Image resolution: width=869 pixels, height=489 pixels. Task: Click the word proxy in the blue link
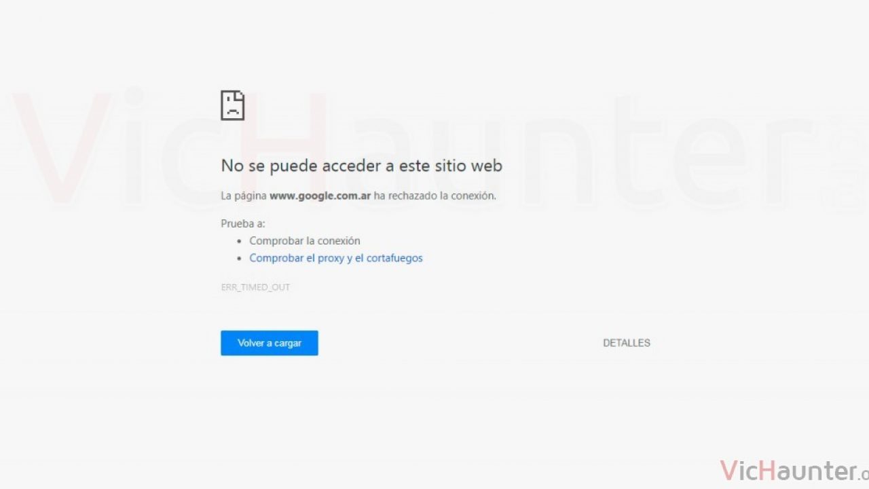point(331,258)
